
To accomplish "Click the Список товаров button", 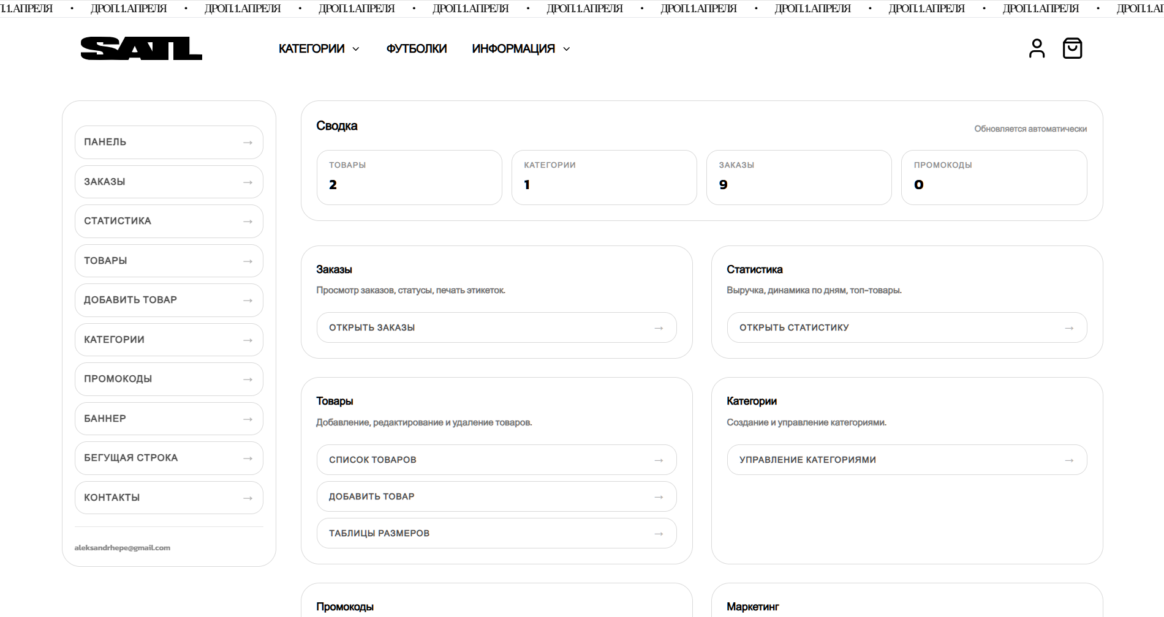I will [497, 460].
